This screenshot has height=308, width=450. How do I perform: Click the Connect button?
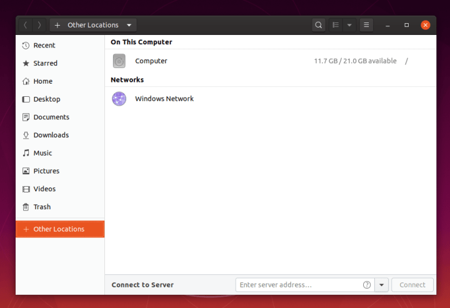(x=412, y=285)
